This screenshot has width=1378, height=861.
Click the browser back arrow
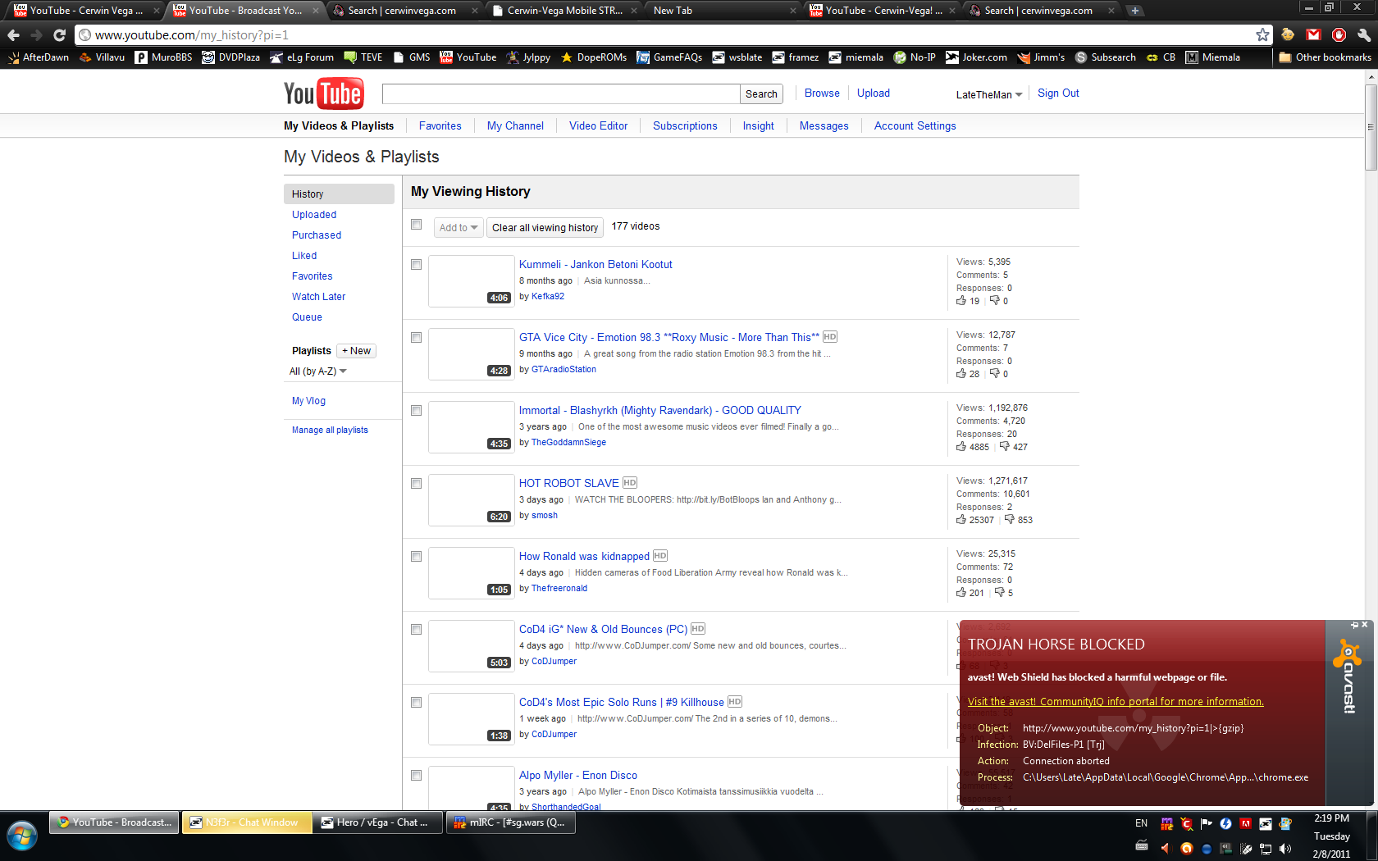13,35
